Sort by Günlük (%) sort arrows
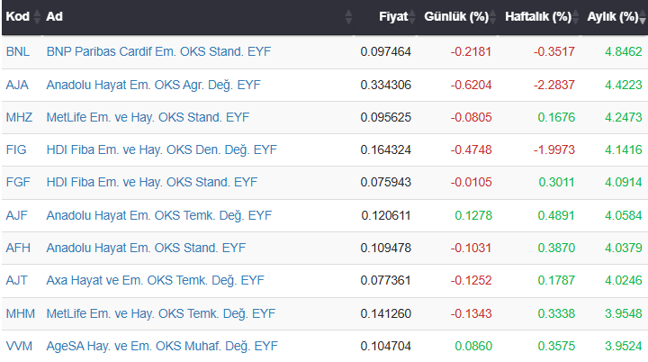This screenshot has height=362, width=648. tap(492, 16)
